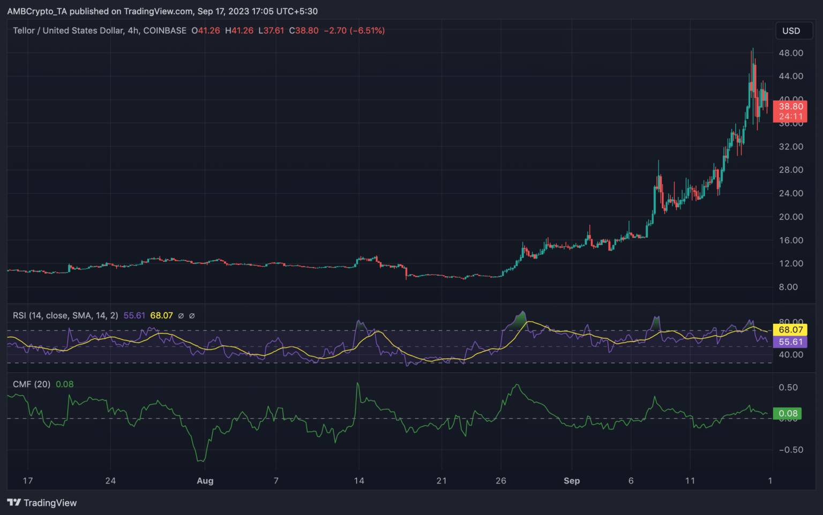Click the 26 date marker on time axis
This screenshot has width=823, height=515.
pos(500,481)
